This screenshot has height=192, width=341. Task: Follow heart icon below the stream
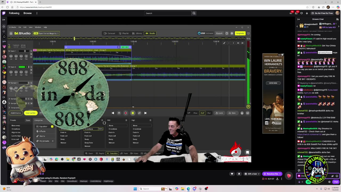click(232, 174)
